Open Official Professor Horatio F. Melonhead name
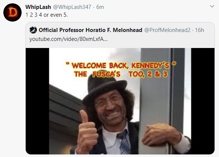219x157 pixels. (x=91, y=30)
